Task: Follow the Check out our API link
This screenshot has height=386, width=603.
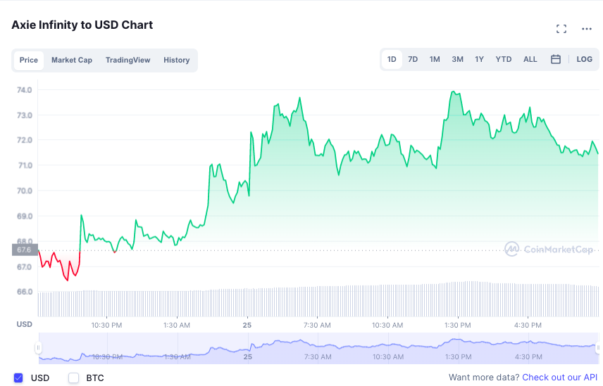Action: tap(559, 378)
